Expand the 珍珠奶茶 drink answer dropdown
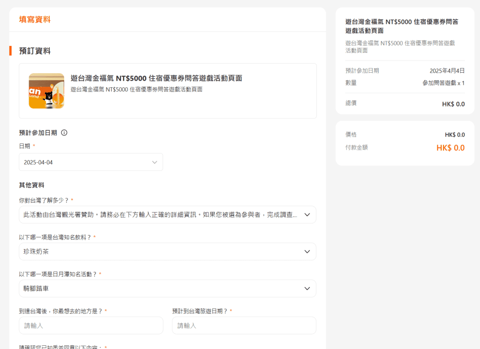 coord(307,251)
